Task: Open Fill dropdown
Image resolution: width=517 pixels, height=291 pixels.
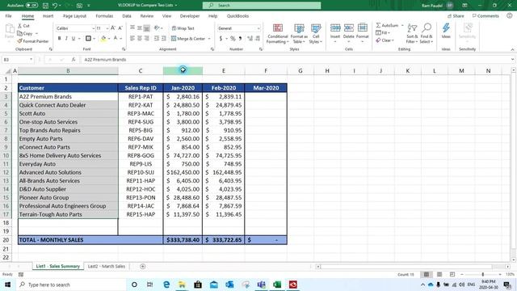Action: 383,32
